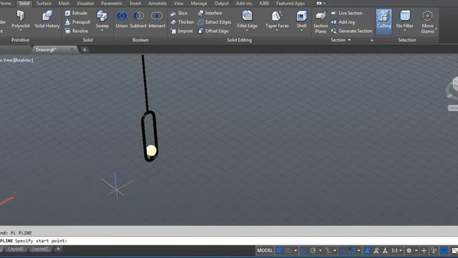Open Taper Faces dropdown arrow
The width and height of the screenshot is (458, 258).
277,30
